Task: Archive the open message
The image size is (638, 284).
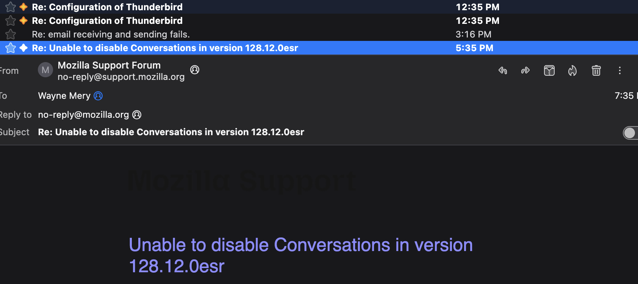Action: (549, 70)
